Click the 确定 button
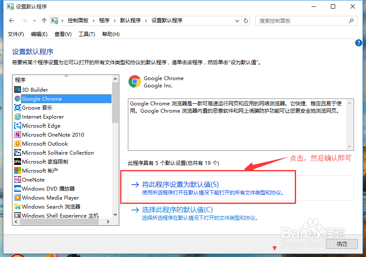Image resolution: width=366 pixels, height=257 pixels. [x=342, y=244]
